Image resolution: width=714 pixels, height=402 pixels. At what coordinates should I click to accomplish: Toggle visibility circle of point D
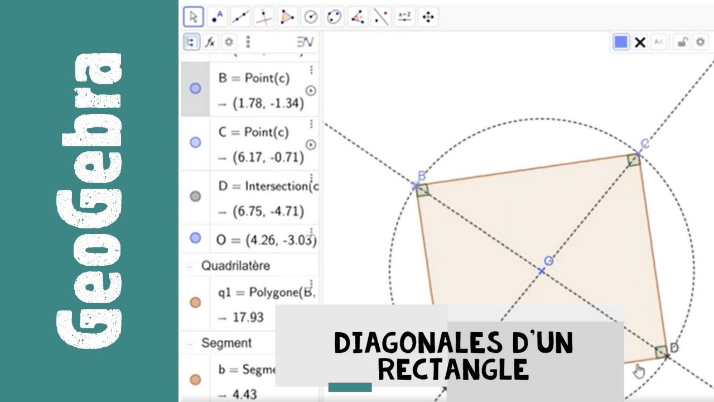tap(195, 196)
